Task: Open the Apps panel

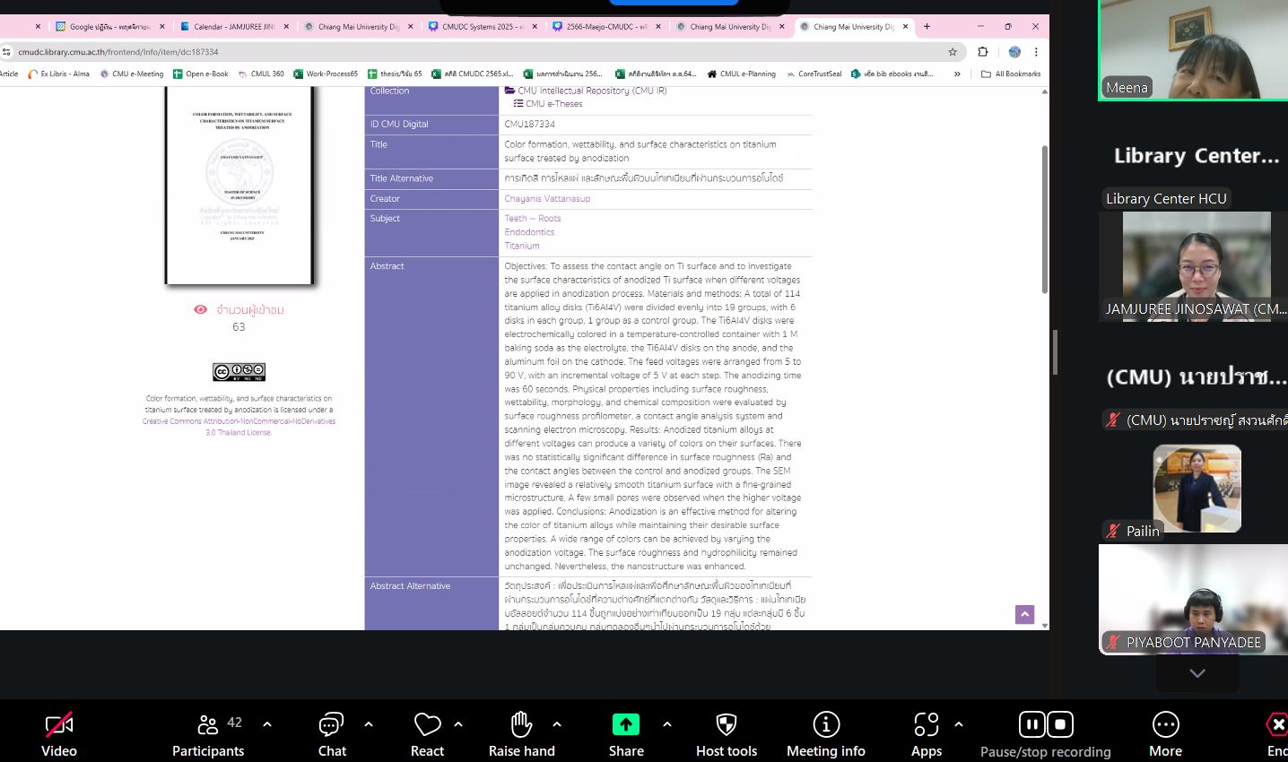Action: (x=926, y=724)
